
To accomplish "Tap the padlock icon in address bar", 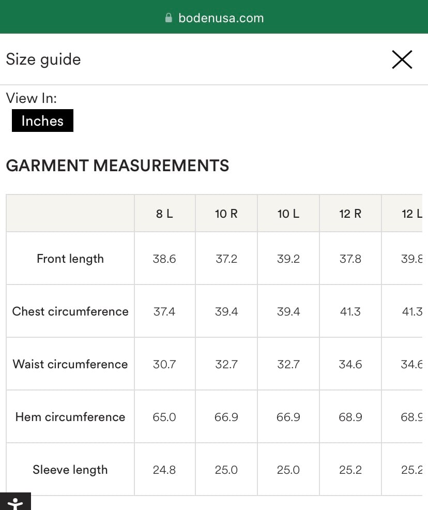I will coord(169,18).
